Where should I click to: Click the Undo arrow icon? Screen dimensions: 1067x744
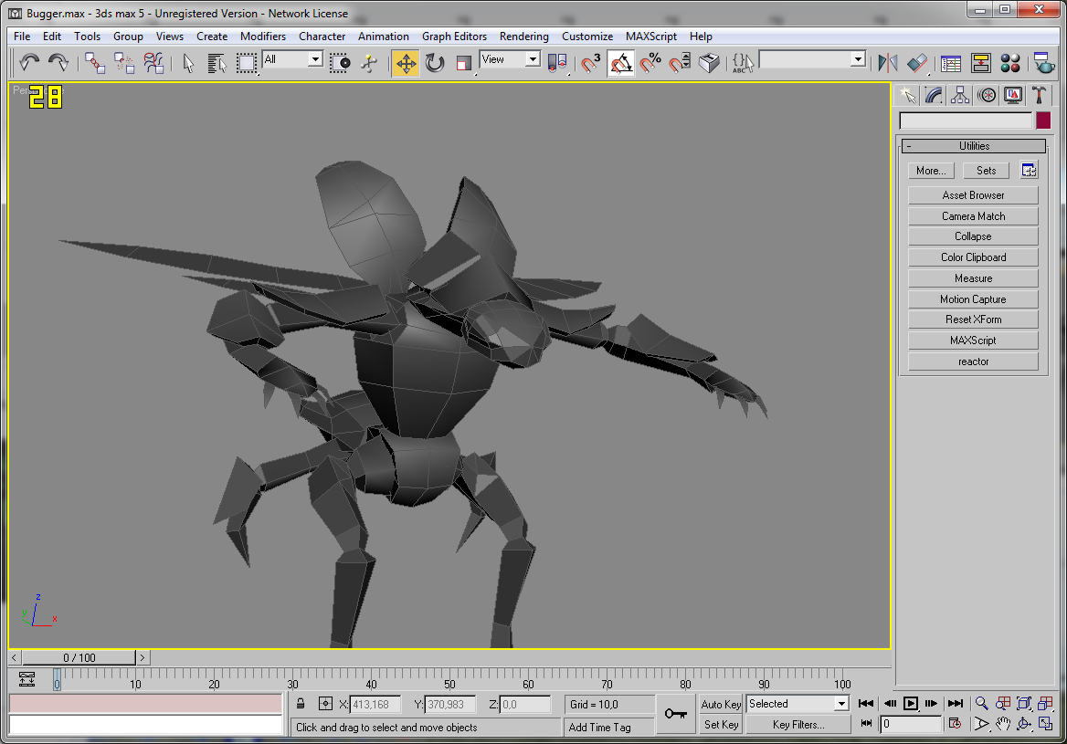pos(29,63)
